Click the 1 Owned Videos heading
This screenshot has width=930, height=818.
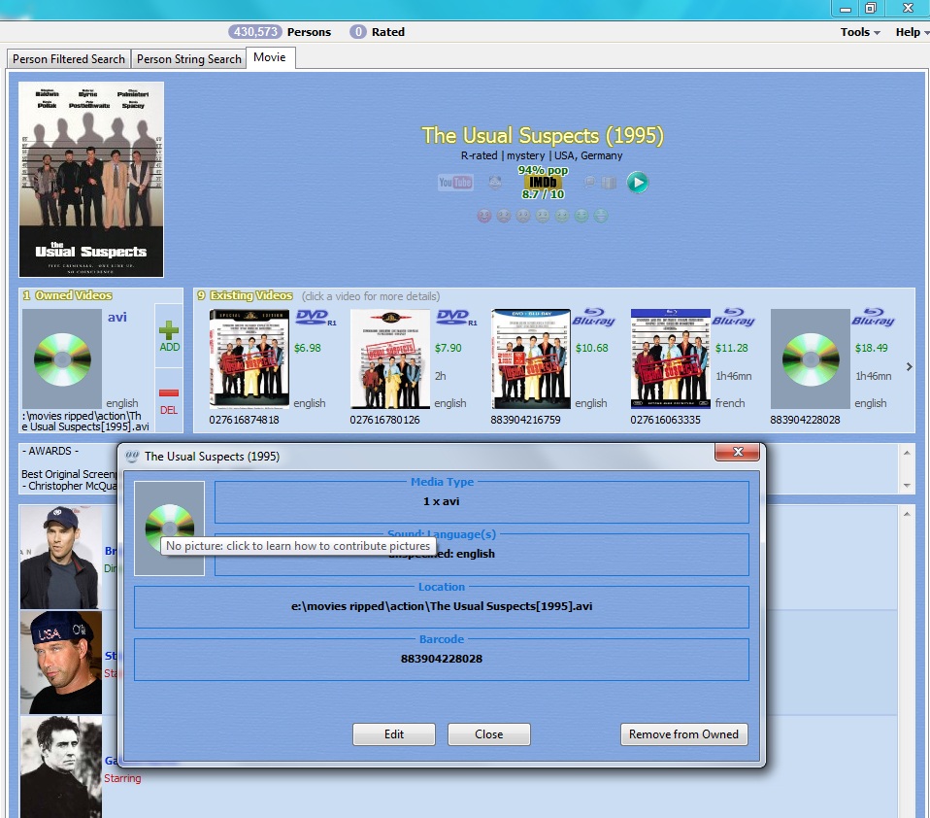coord(67,295)
